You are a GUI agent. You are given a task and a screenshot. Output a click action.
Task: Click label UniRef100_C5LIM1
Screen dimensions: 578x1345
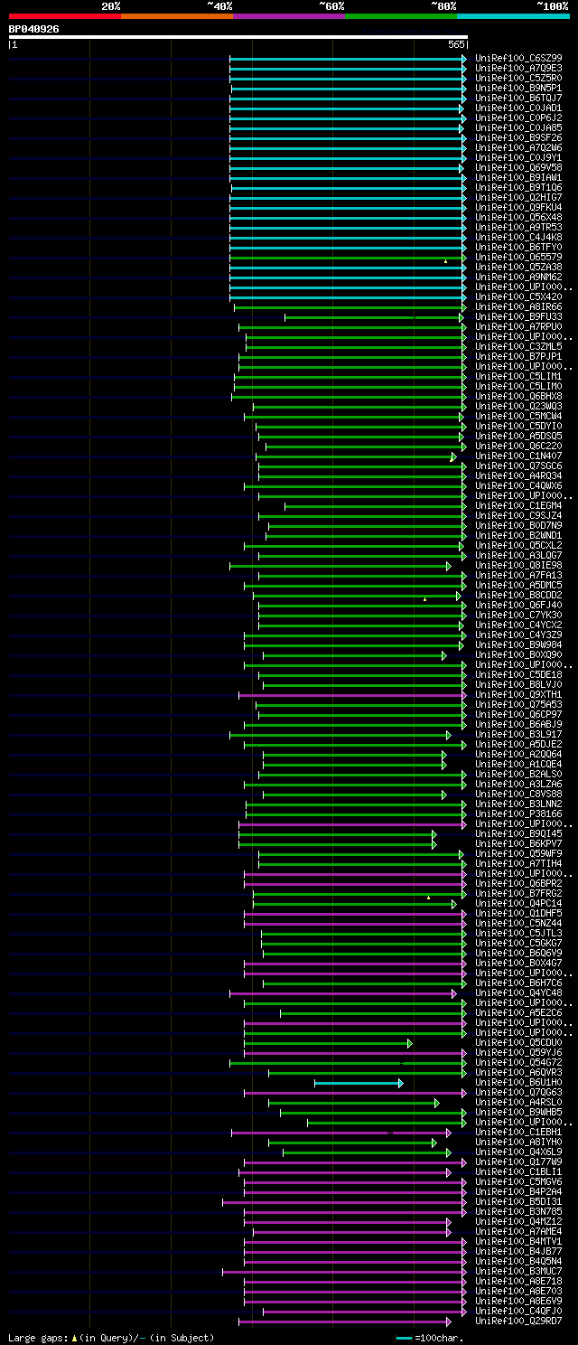click(x=519, y=376)
